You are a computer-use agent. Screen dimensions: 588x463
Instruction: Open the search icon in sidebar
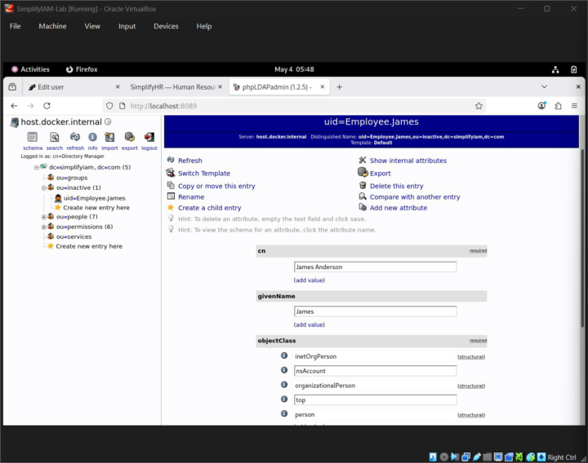[x=55, y=137]
